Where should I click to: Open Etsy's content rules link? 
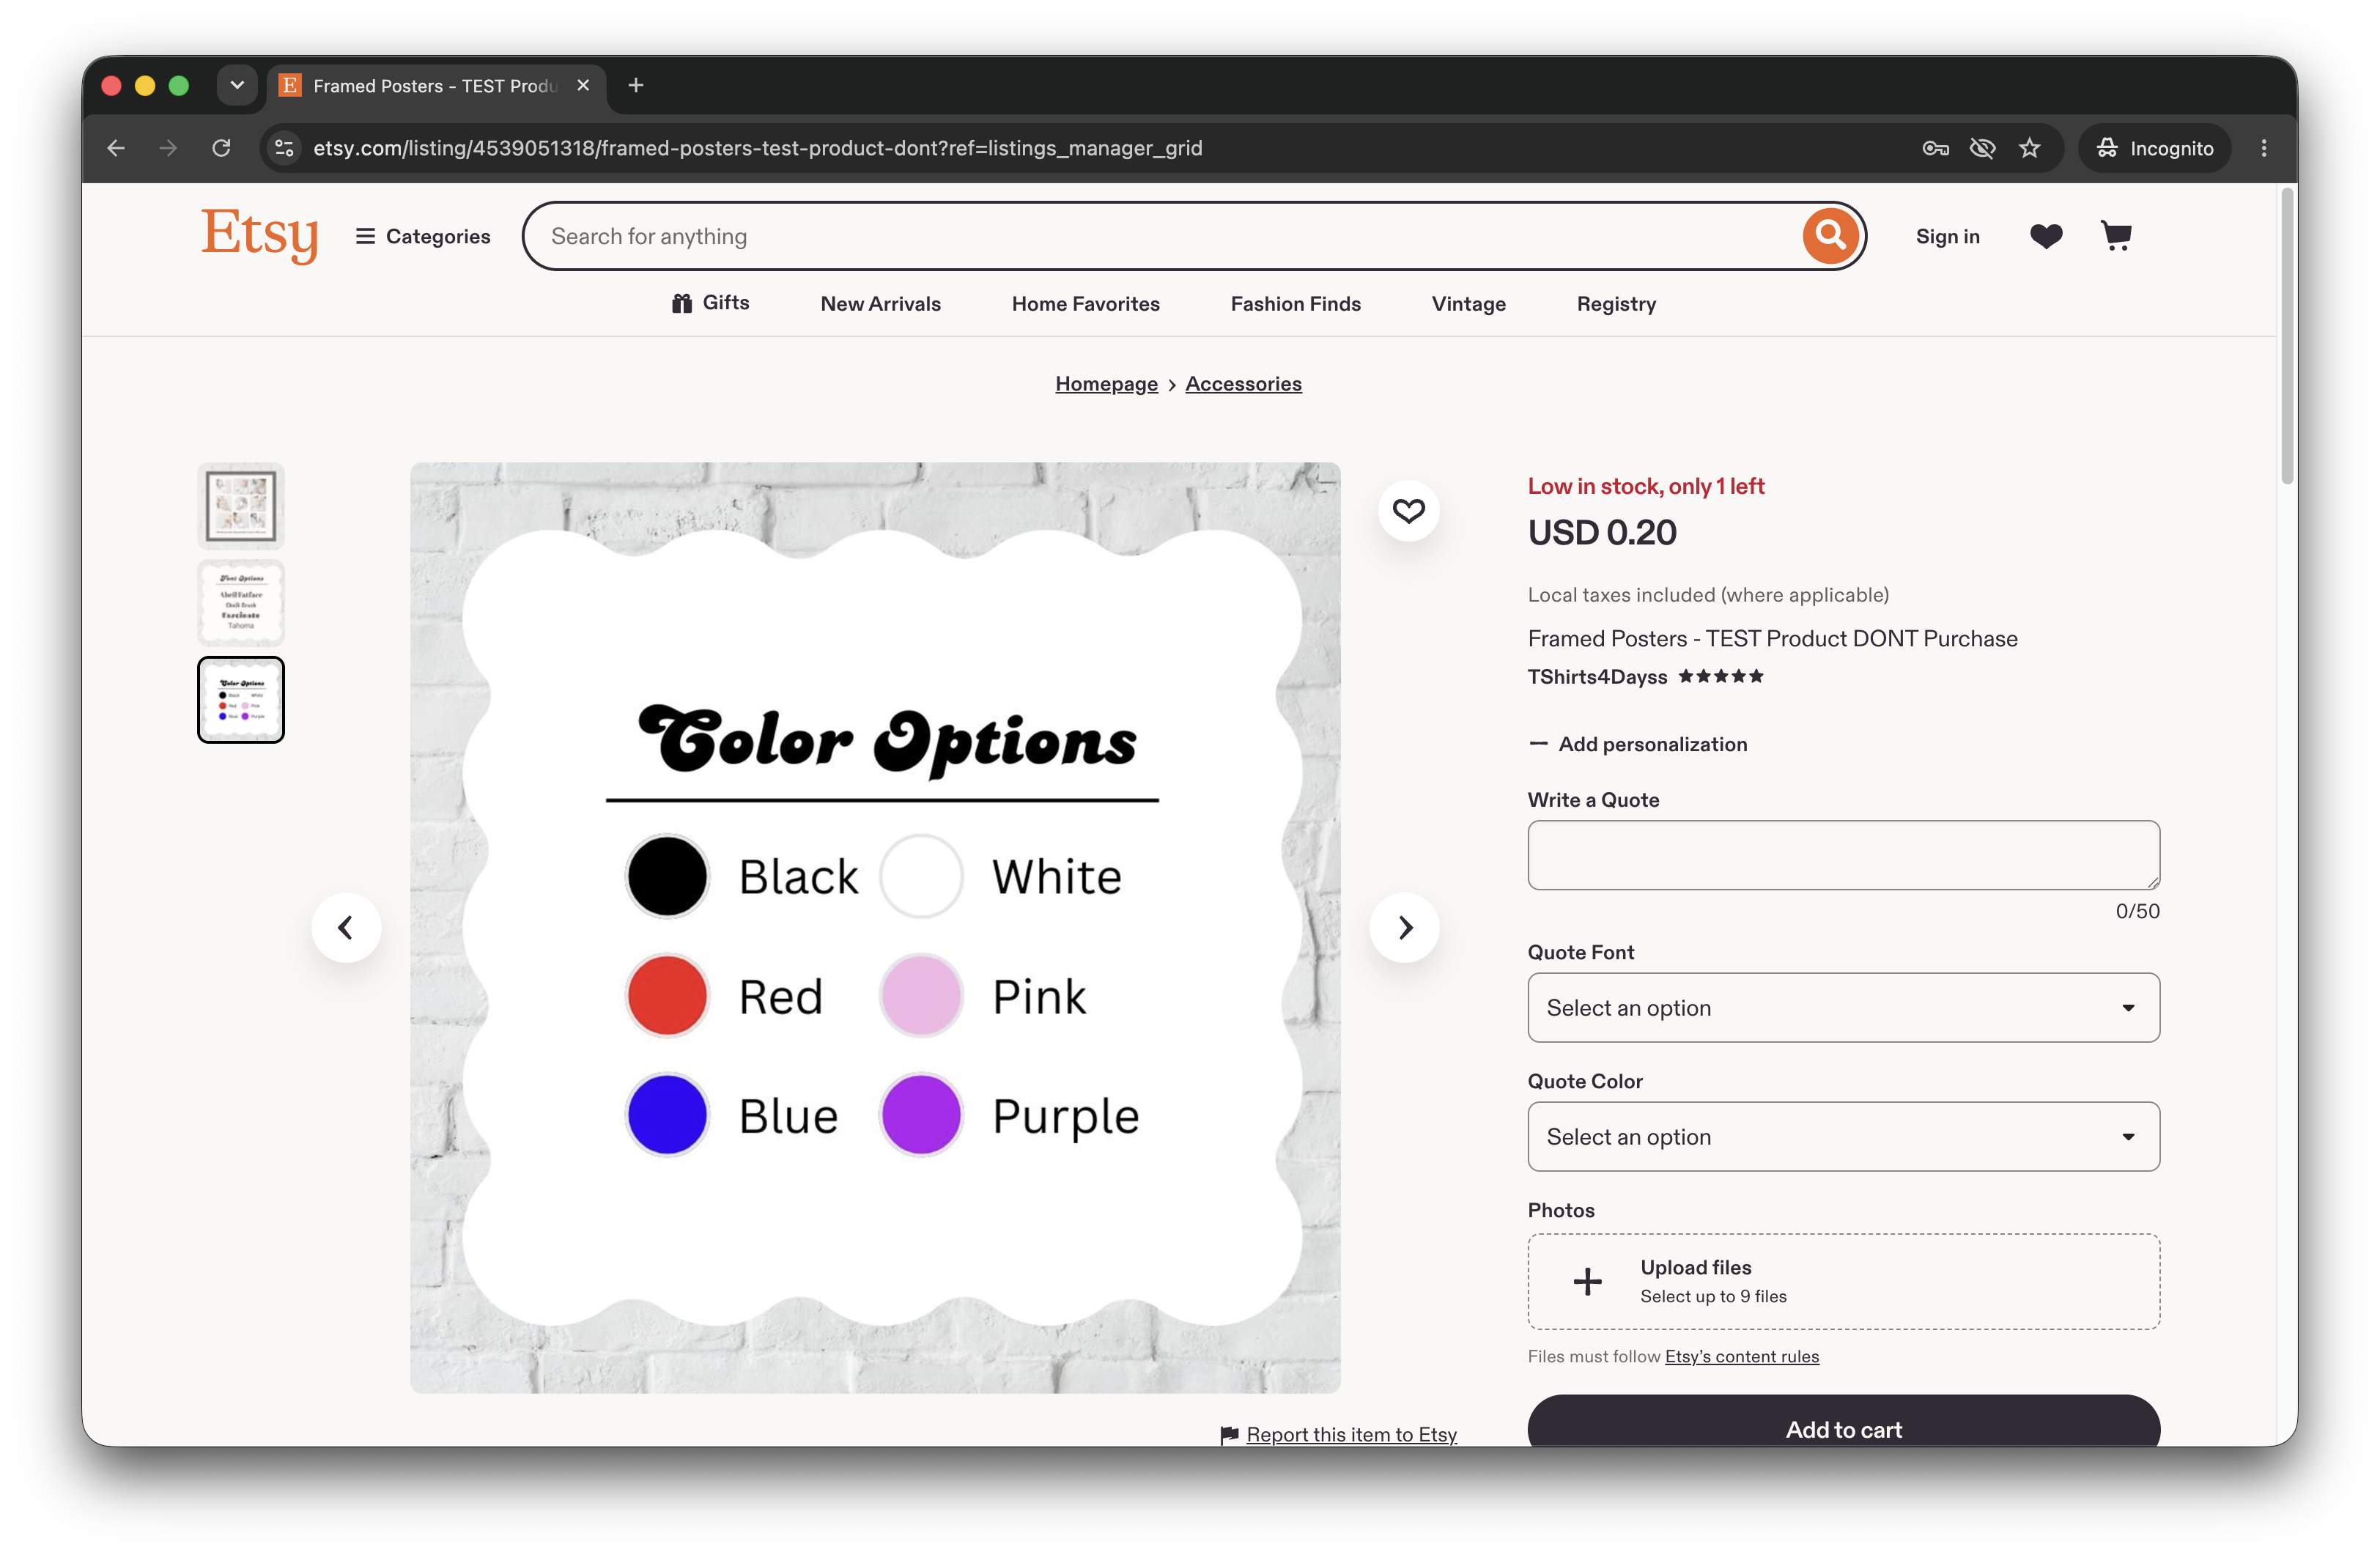tap(1741, 1356)
